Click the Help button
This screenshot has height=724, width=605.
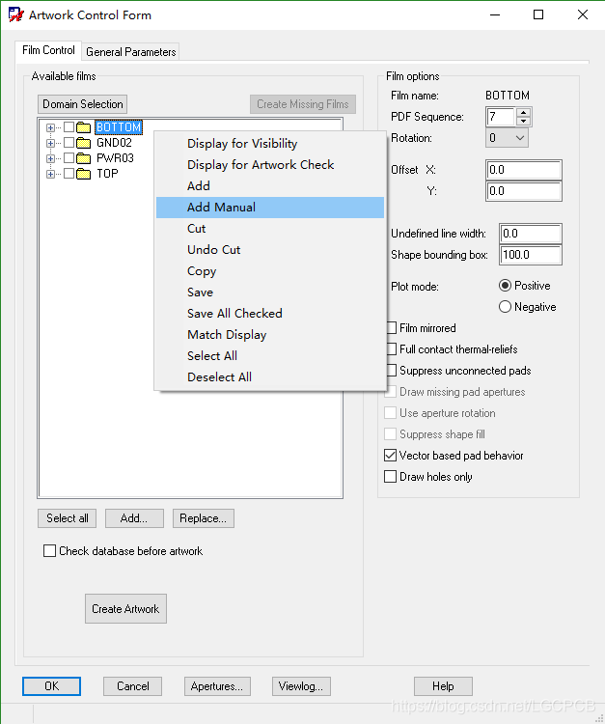pos(443,686)
